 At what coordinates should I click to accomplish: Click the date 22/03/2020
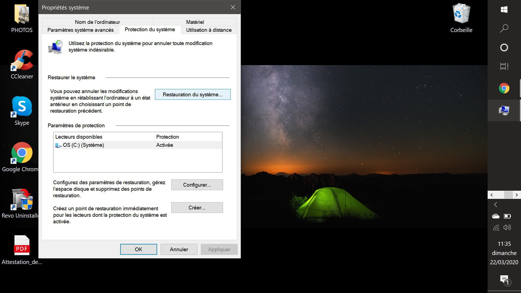click(504, 262)
